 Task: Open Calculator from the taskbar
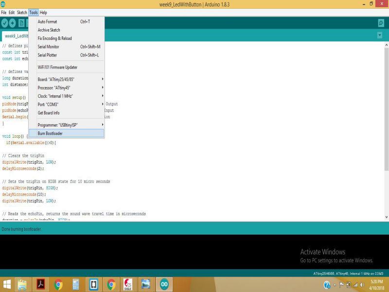76,285
